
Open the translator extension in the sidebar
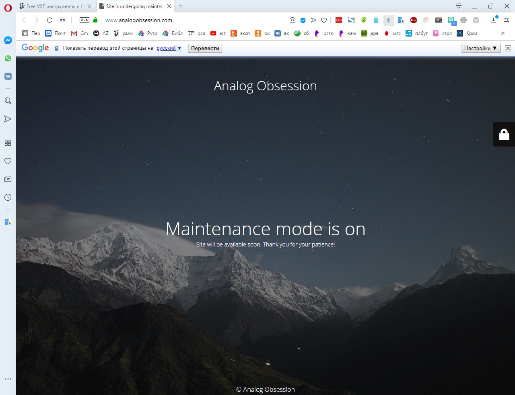tap(8, 222)
